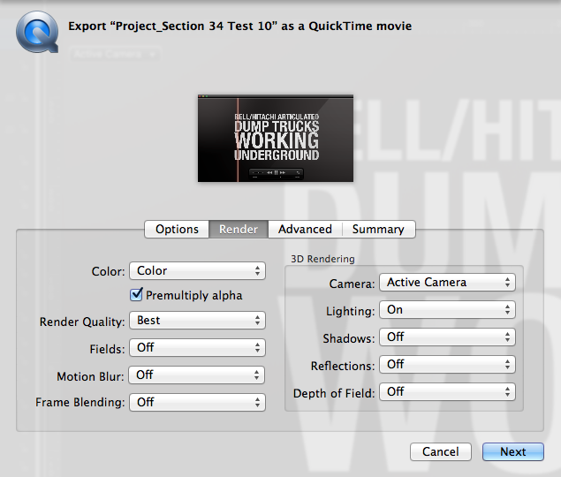This screenshot has height=477, width=561.
Task: Click the Frame Blending label
Action: click(80, 402)
